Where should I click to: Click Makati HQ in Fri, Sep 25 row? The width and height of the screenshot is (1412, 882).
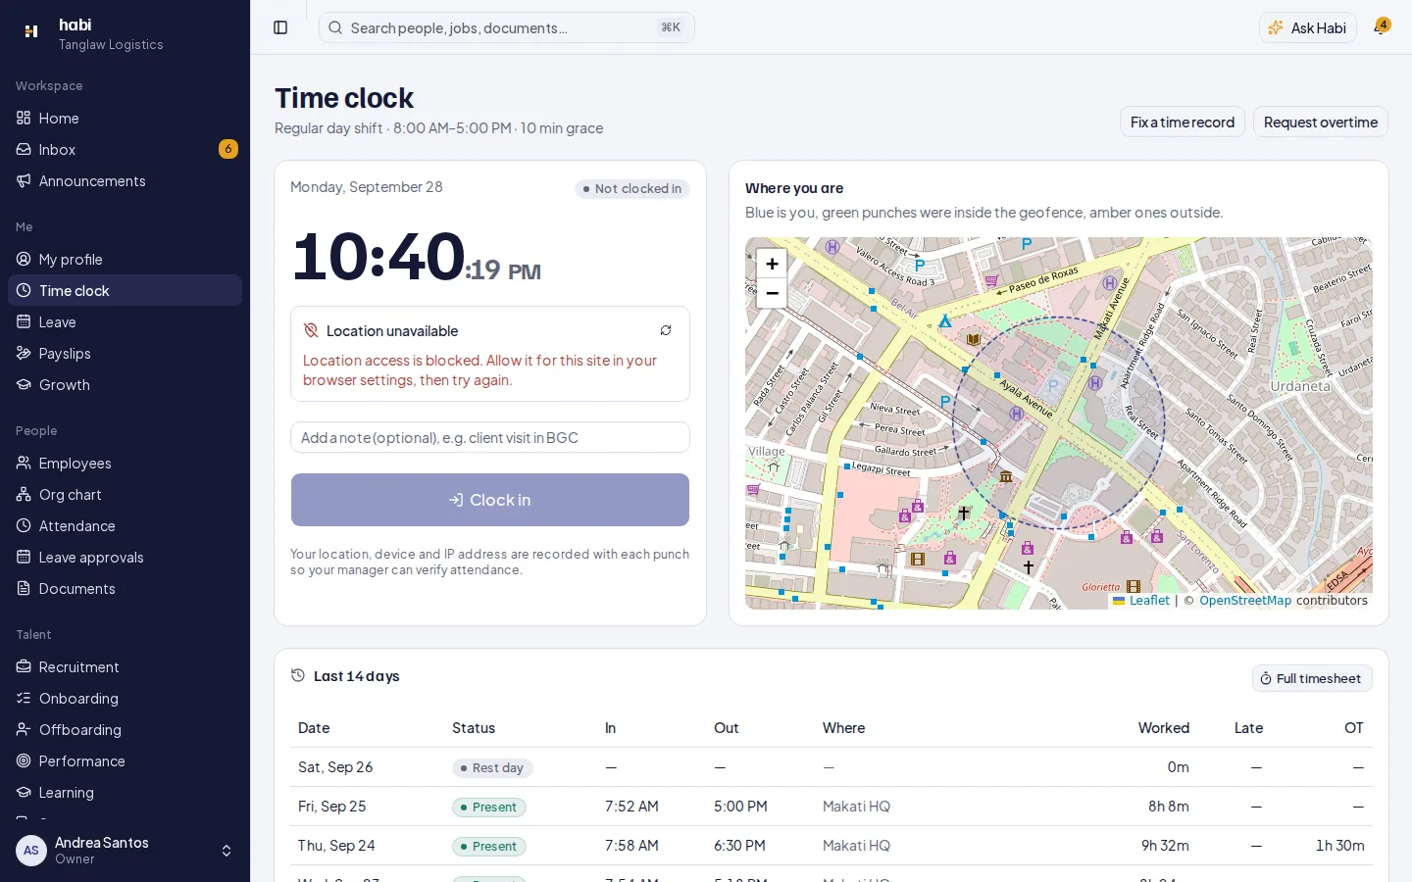pyautogui.click(x=856, y=807)
